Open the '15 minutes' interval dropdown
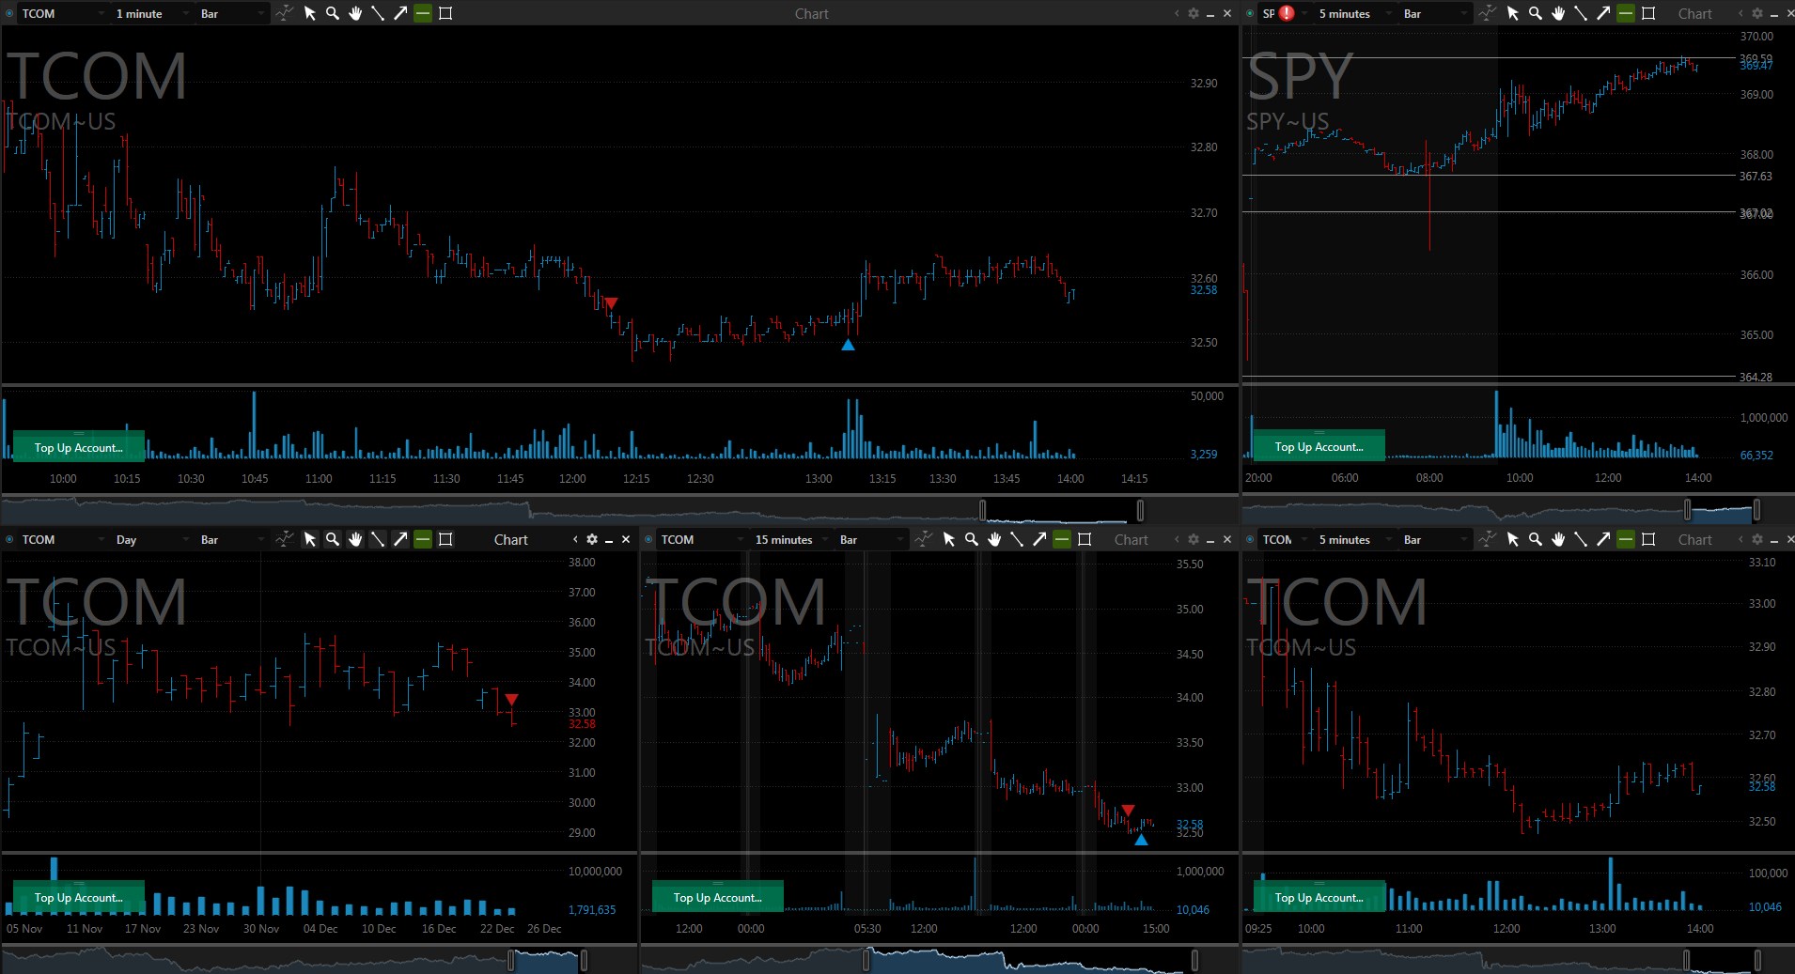1795x974 pixels. (x=790, y=539)
